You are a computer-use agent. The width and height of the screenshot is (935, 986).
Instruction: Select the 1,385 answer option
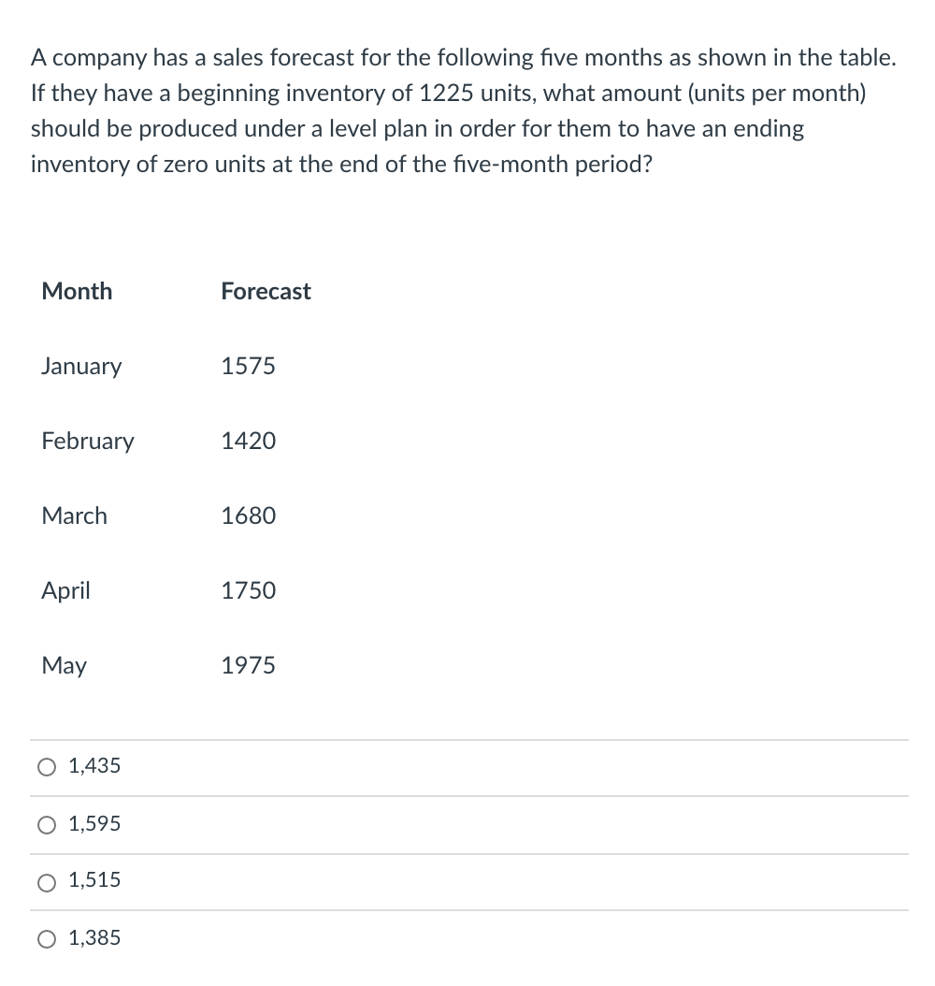point(93,937)
